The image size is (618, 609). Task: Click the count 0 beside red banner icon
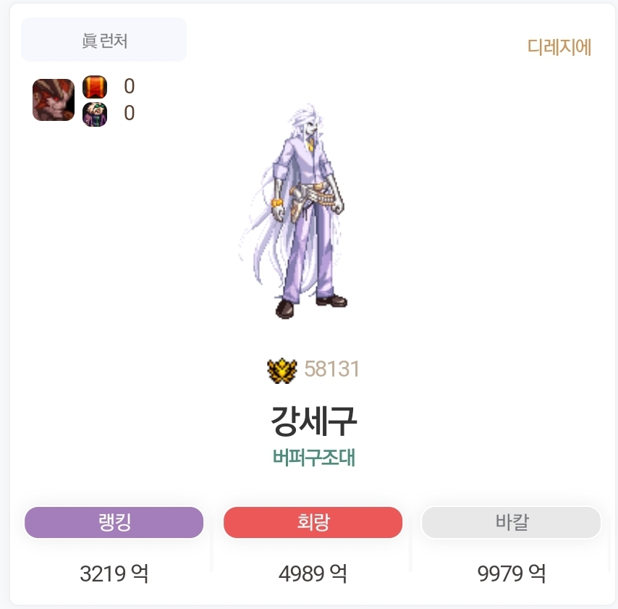pos(130,86)
